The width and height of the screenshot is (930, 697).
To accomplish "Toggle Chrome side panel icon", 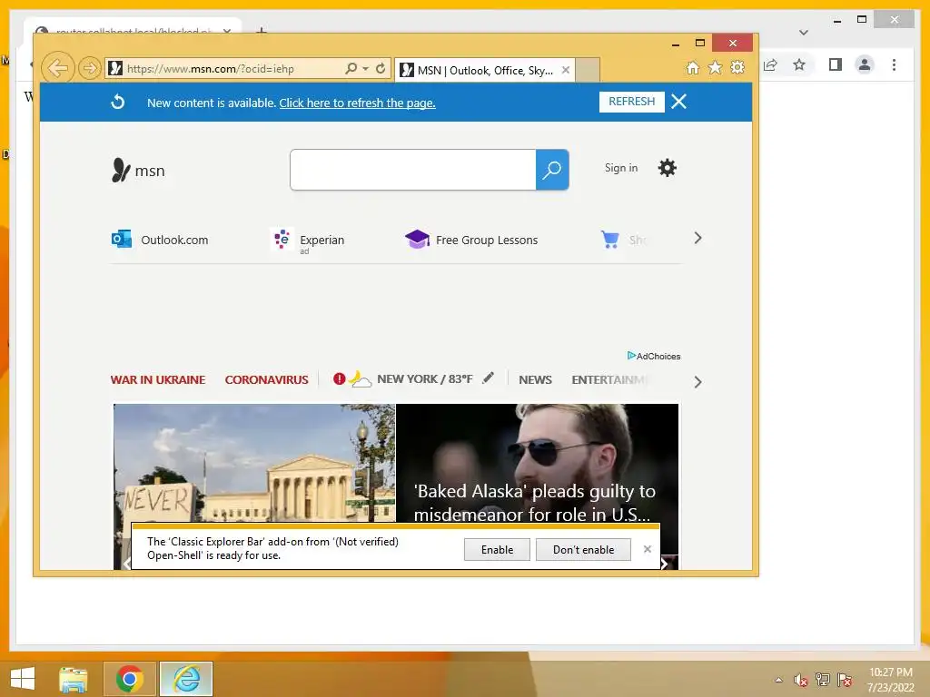I will [x=836, y=64].
